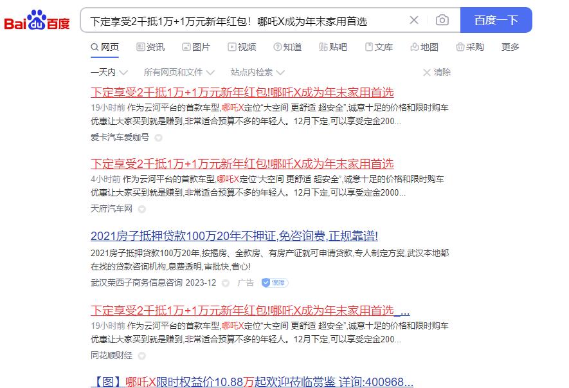This screenshot has height=388, width=569.
Task: Select the 网页 tab
Action: (x=105, y=47)
